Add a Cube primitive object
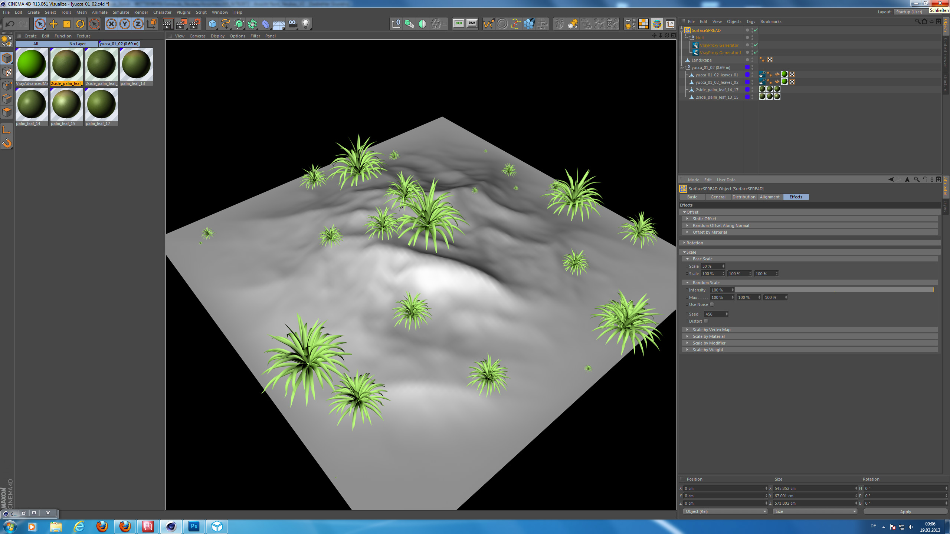950x534 pixels. click(x=212, y=24)
